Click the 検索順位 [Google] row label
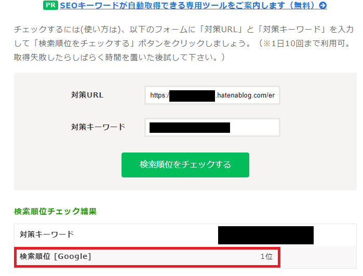 point(56,257)
